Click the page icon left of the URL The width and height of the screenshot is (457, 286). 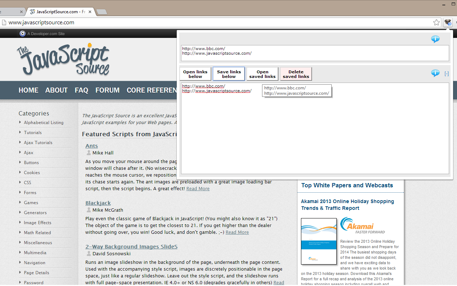coord(4,23)
